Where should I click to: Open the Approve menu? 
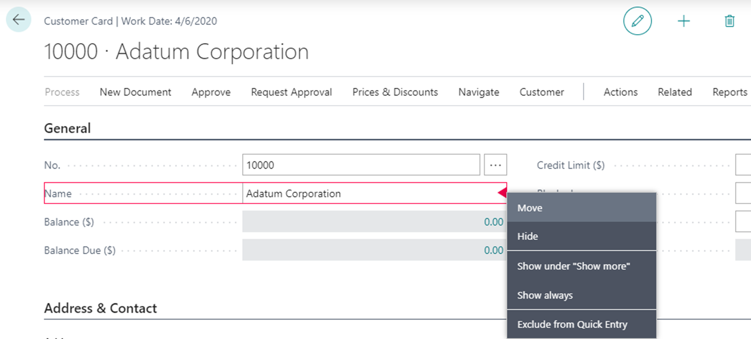[x=211, y=92]
